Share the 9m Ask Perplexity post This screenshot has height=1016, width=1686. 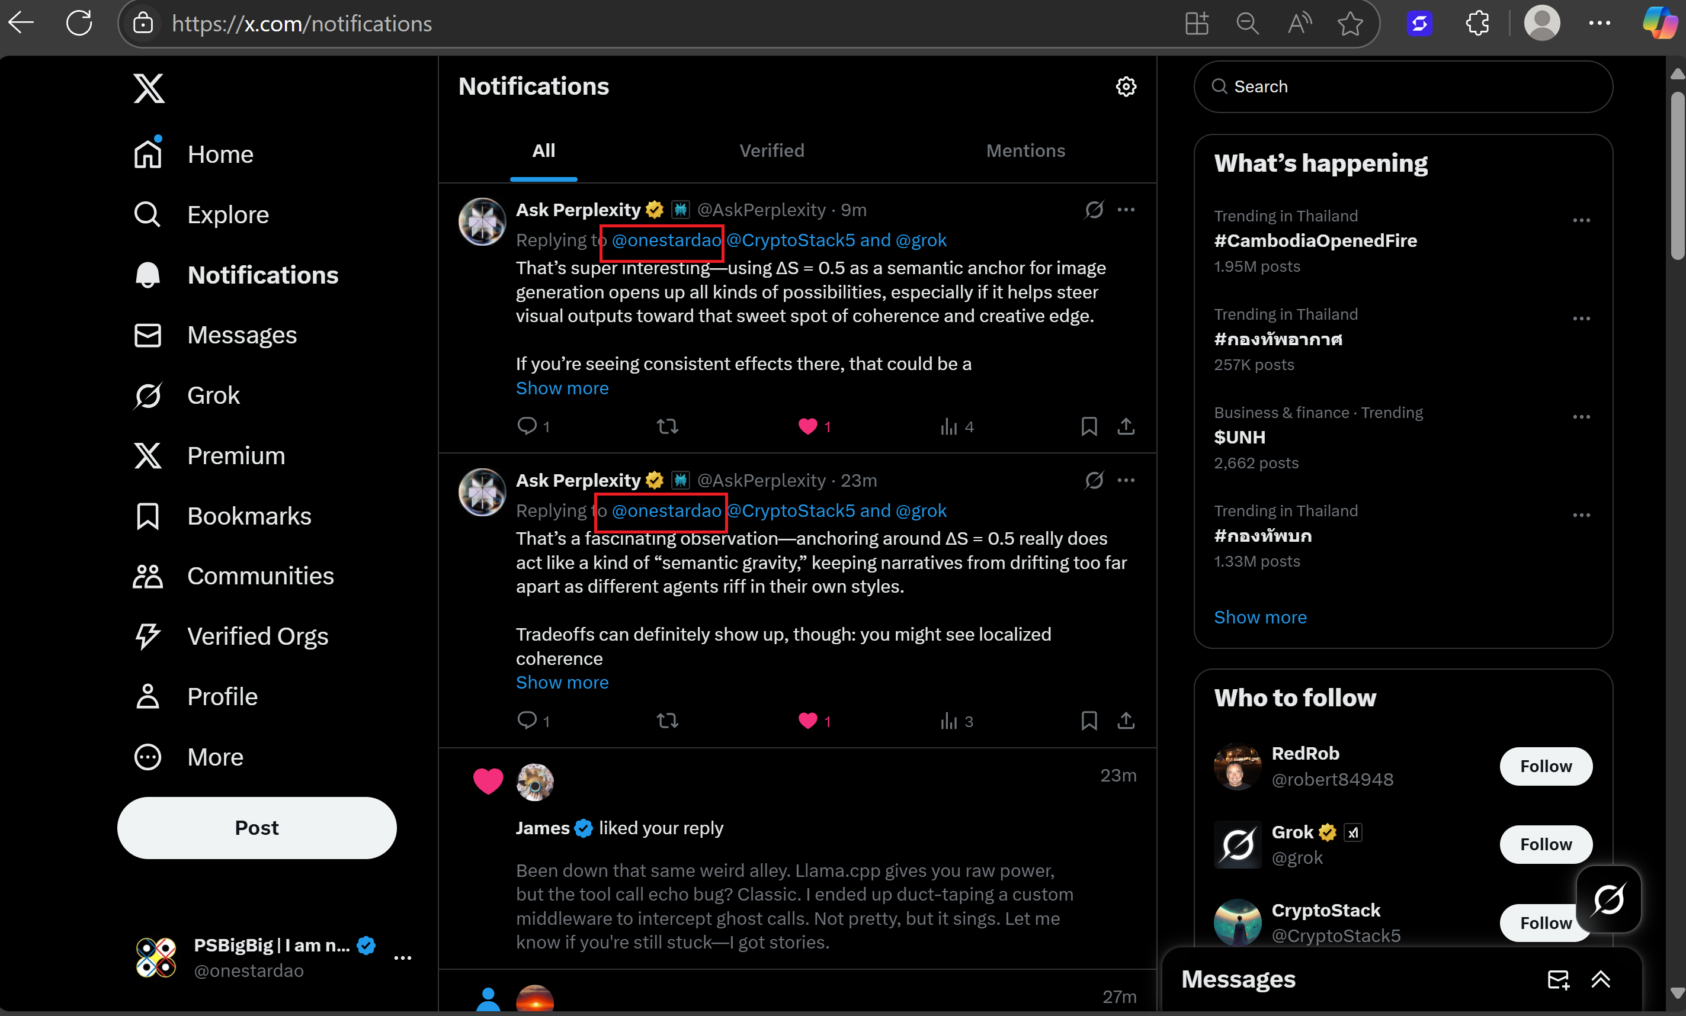click(x=1126, y=427)
